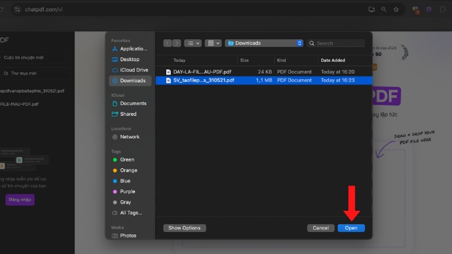Screen dimensions: 452x254
Task: Click install app icon in address bar
Action: coord(372,9)
